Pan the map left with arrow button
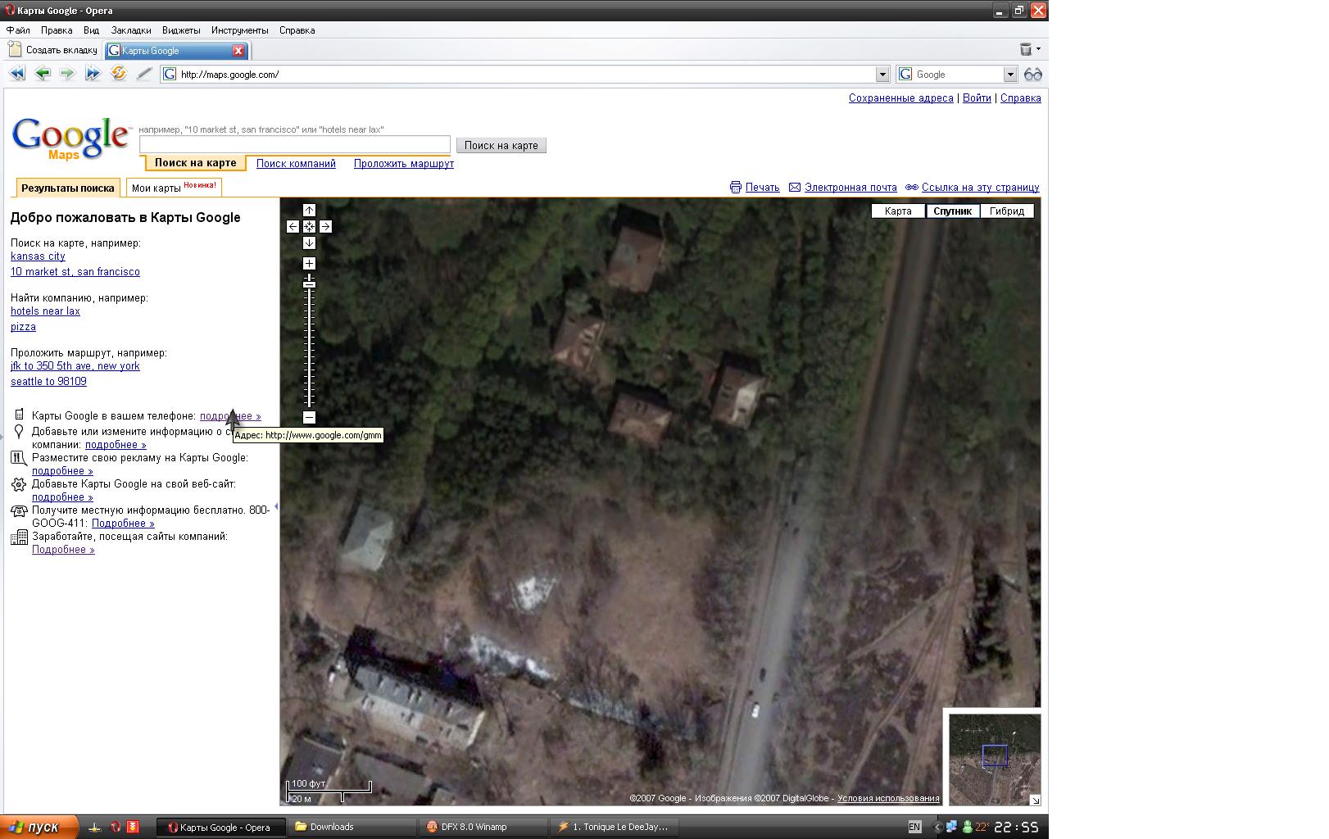 click(293, 227)
